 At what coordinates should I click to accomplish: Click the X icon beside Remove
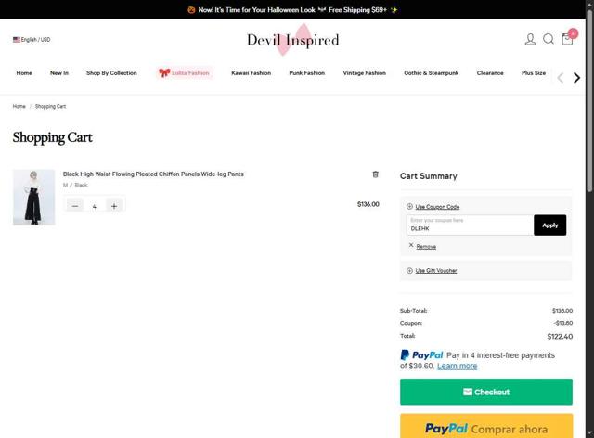(x=411, y=245)
